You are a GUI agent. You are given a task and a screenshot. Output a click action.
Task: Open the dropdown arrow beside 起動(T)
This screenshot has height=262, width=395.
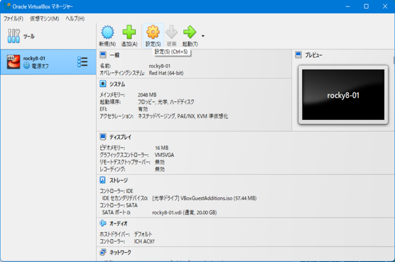point(203,36)
